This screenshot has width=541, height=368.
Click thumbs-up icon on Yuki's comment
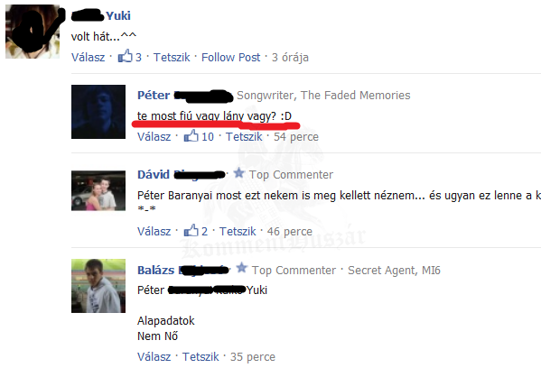point(125,56)
